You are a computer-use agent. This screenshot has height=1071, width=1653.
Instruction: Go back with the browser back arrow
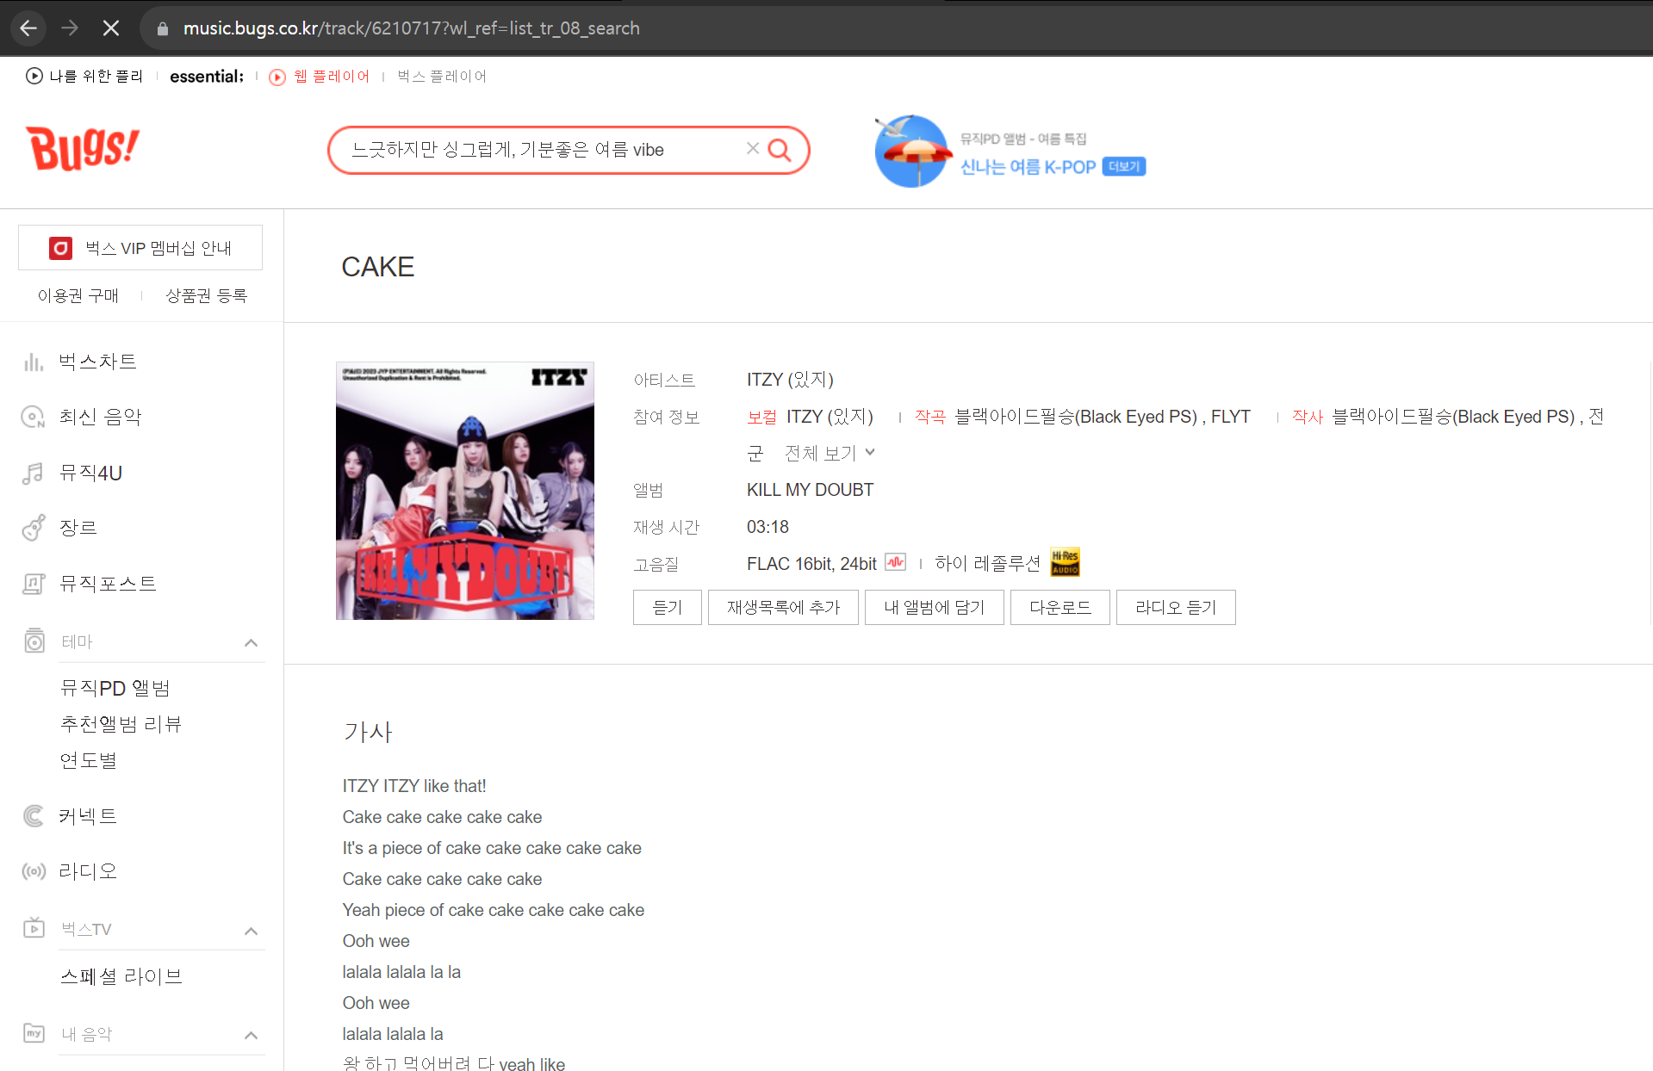tap(28, 28)
